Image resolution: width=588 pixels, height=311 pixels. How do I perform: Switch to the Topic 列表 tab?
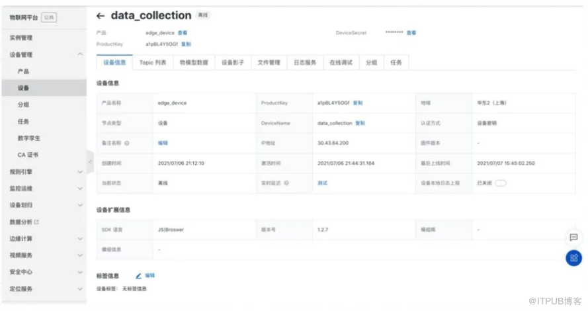(x=153, y=62)
